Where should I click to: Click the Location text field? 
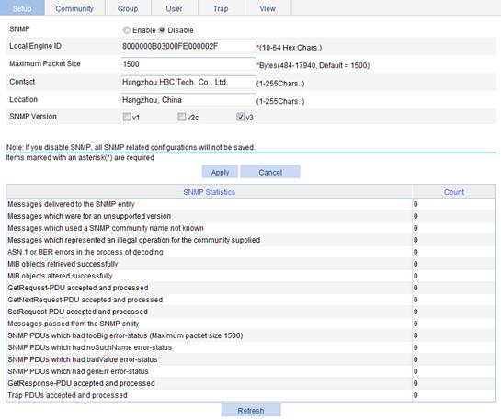pos(188,100)
